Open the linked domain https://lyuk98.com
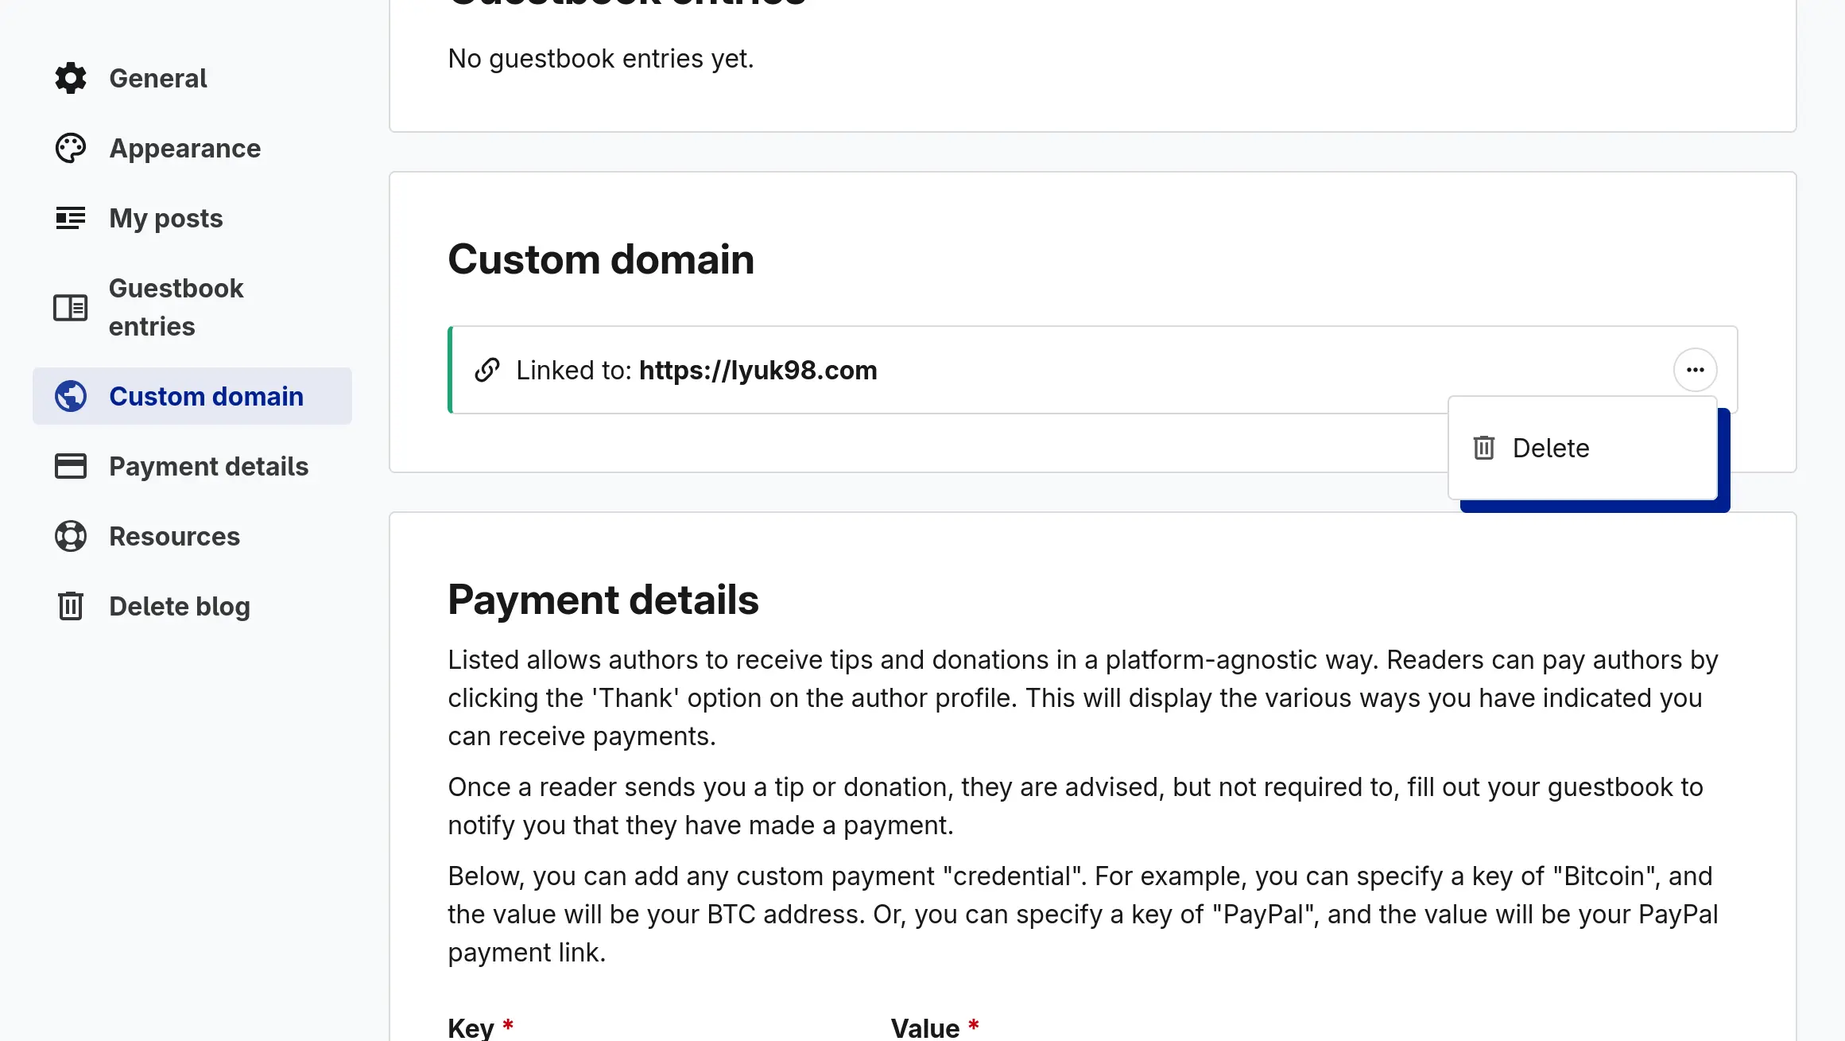The image size is (1845, 1041). point(758,370)
